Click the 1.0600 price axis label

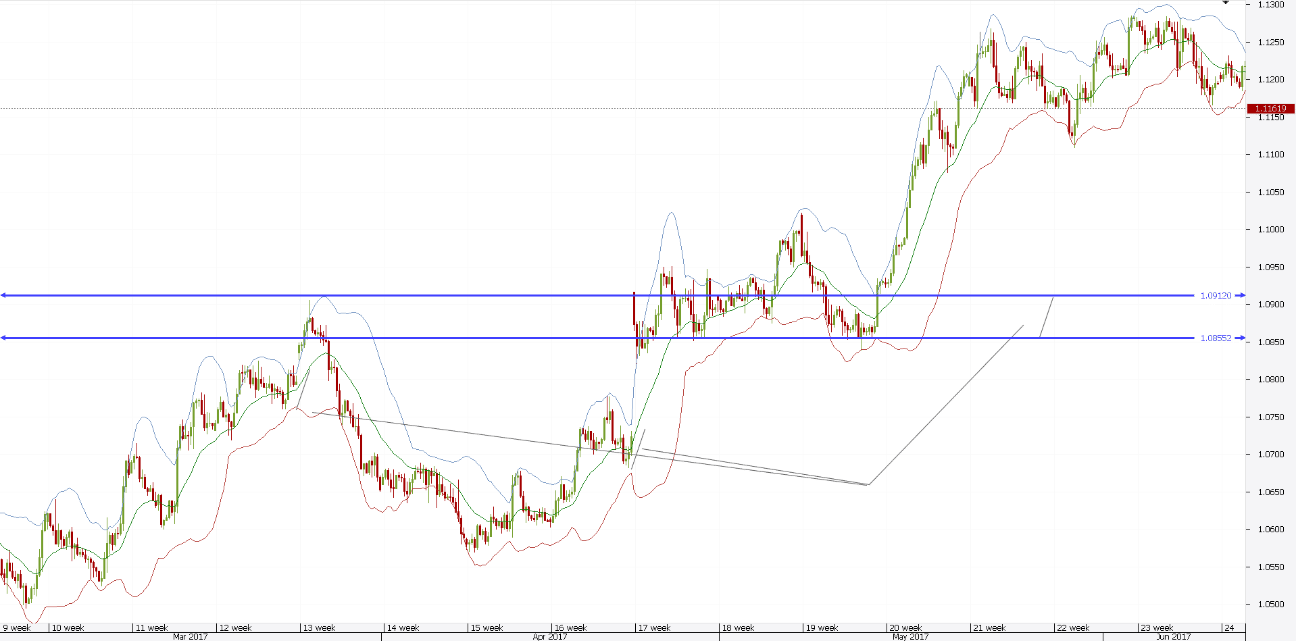point(1270,530)
